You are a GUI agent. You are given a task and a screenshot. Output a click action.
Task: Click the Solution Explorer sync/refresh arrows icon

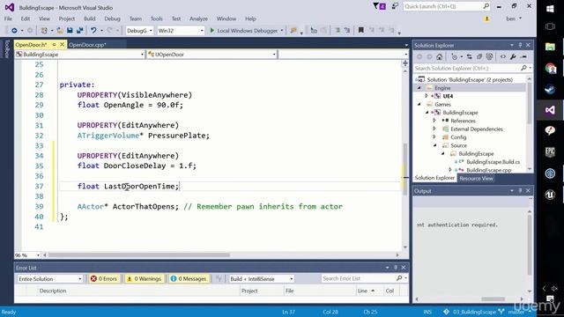pos(469,56)
